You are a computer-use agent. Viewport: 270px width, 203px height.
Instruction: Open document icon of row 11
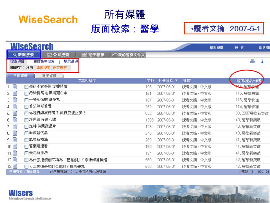pos(15,153)
